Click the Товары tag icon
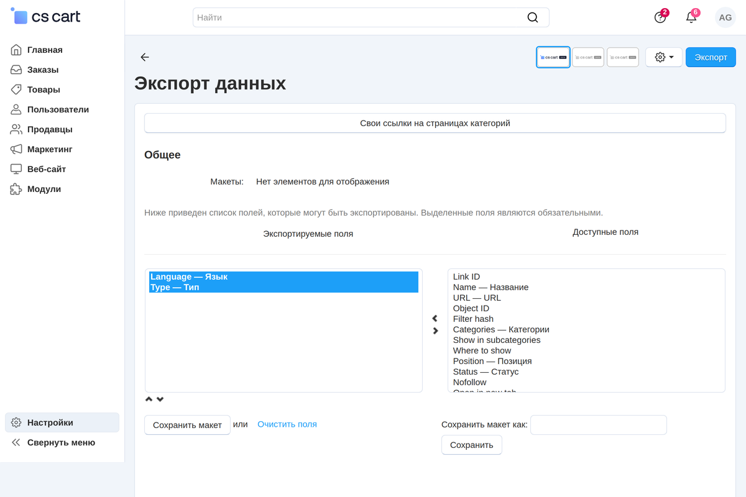The height and width of the screenshot is (497, 746). tap(16, 89)
